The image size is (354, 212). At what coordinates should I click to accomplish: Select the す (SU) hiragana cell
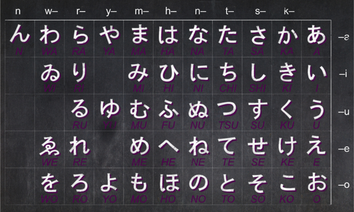[x=257, y=113]
